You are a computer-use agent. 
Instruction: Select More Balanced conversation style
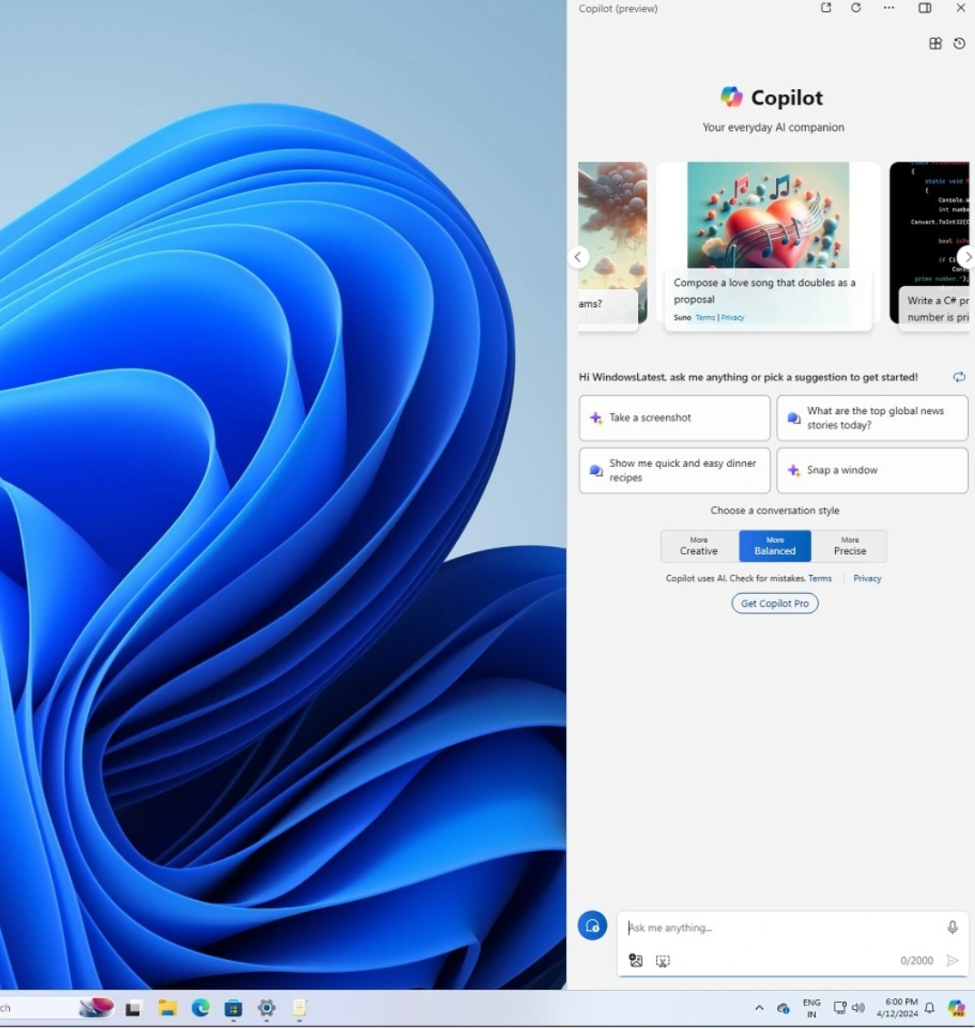775,546
